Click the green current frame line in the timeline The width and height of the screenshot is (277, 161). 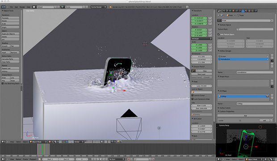[42, 149]
